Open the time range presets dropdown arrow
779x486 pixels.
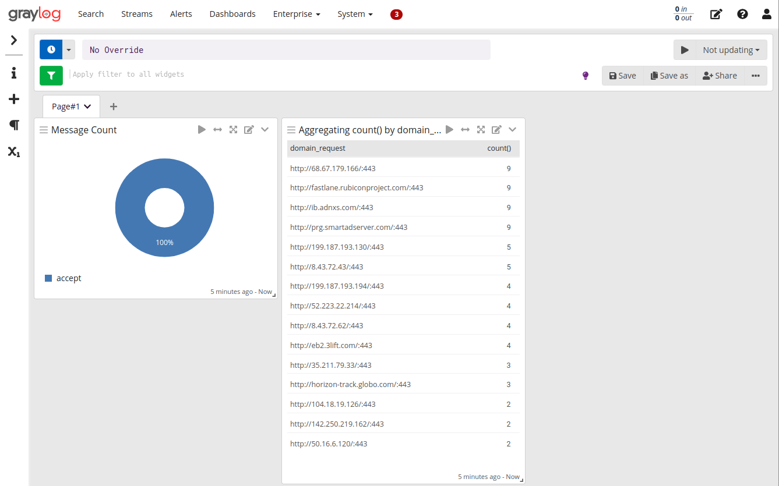(69, 50)
